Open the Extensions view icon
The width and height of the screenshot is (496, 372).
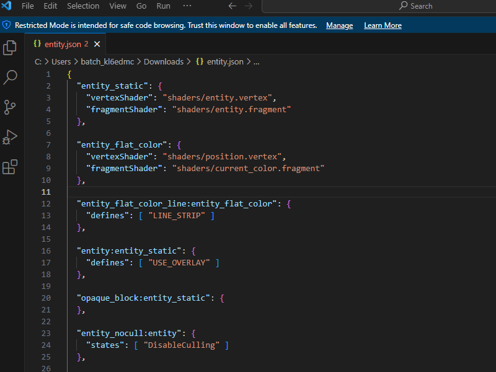point(10,167)
